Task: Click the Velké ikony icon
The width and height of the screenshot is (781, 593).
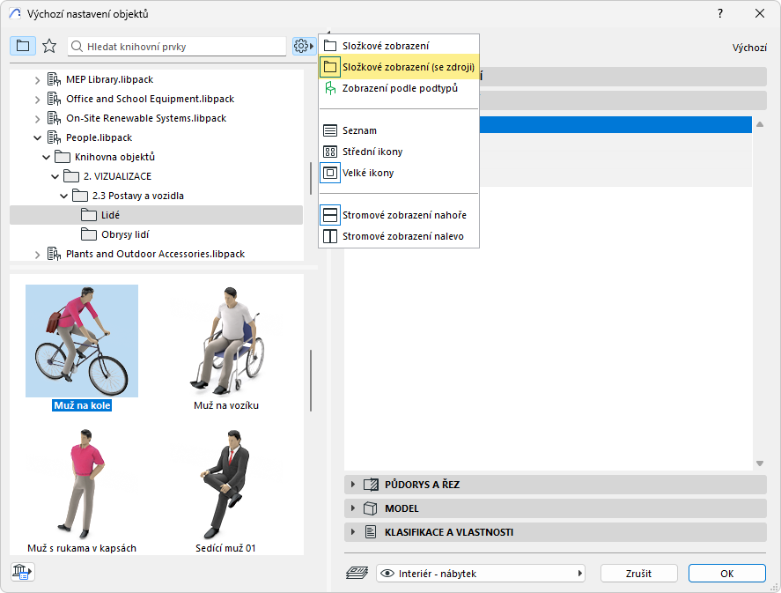Action: pyautogui.click(x=330, y=173)
